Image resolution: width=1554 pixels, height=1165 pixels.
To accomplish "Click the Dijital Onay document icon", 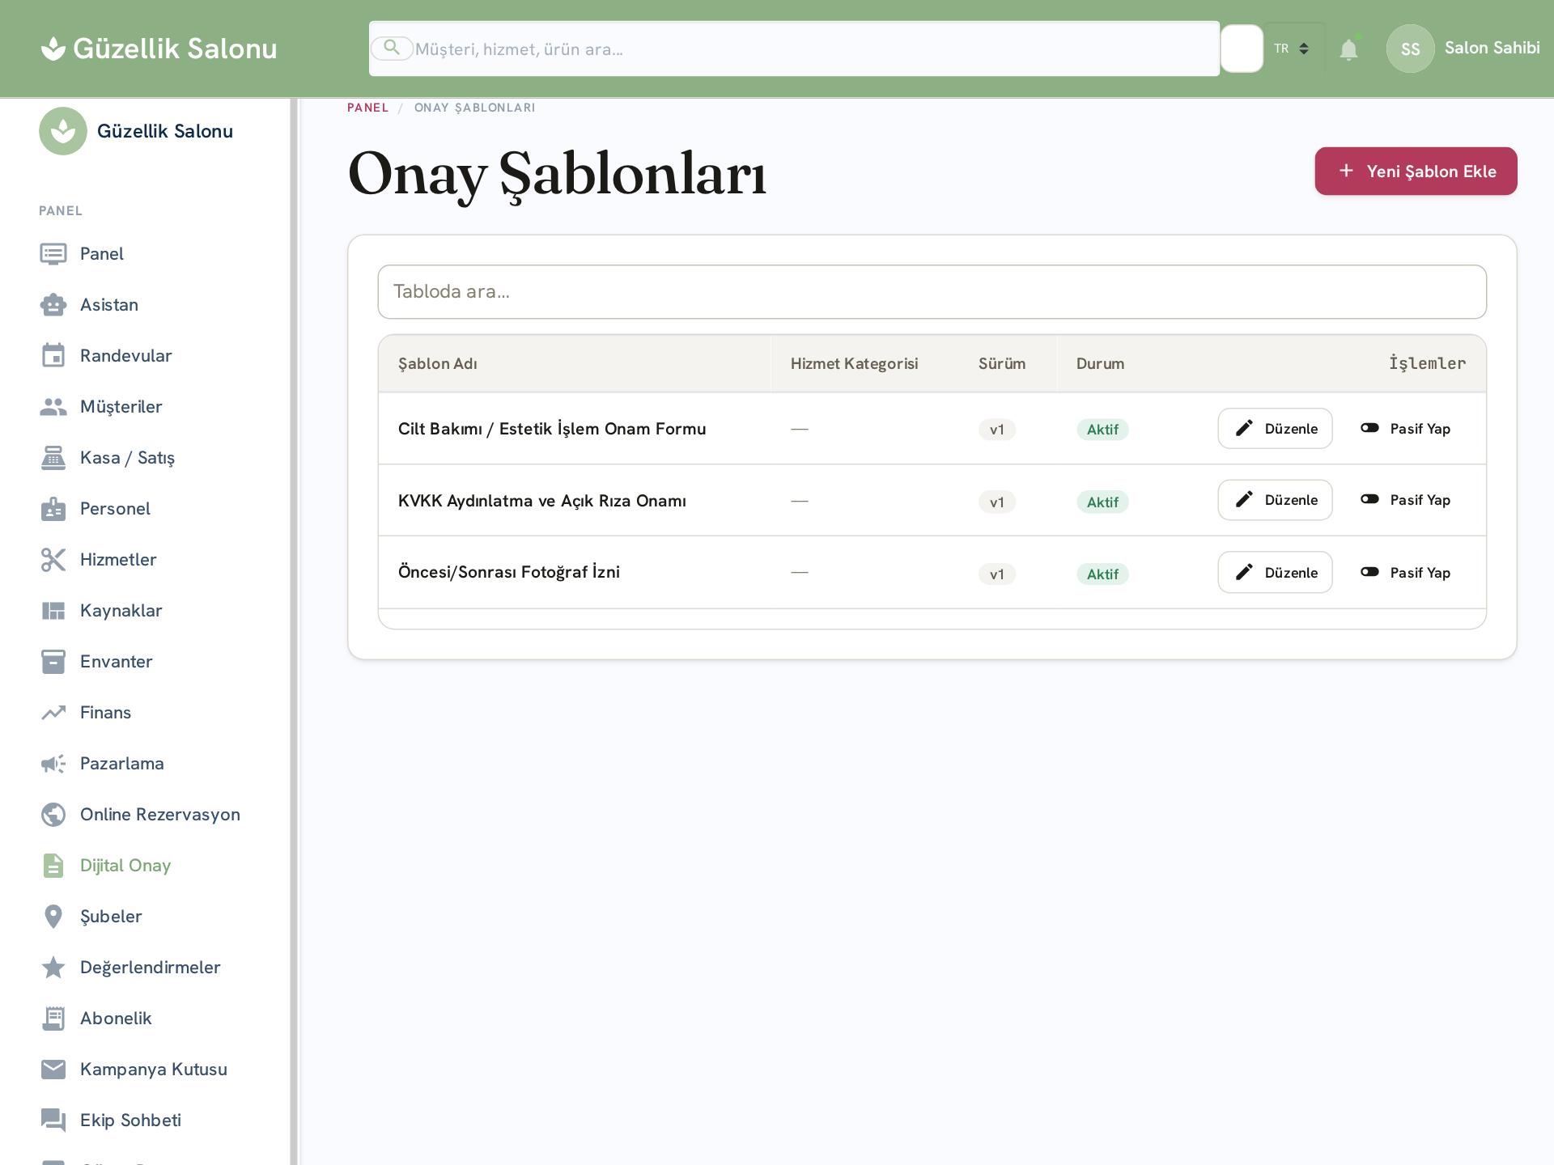I will pyautogui.click(x=53, y=866).
